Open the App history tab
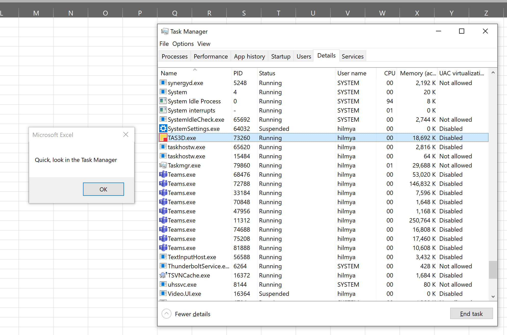 pyautogui.click(x=249, y=56)
